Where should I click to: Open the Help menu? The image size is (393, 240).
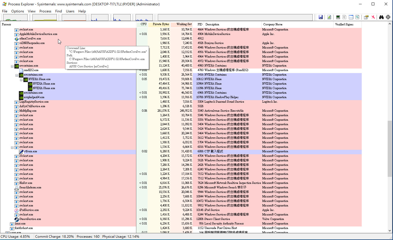(82, 11)
